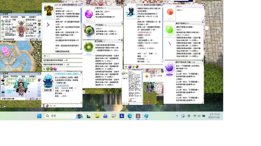The image size is (261, 146).
Task: Open Microsoft Edge from the taskbar
Action: click(130, 116)
